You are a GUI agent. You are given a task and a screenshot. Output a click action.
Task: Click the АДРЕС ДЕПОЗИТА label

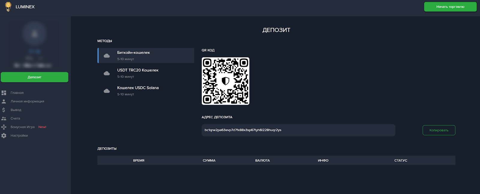217,117
